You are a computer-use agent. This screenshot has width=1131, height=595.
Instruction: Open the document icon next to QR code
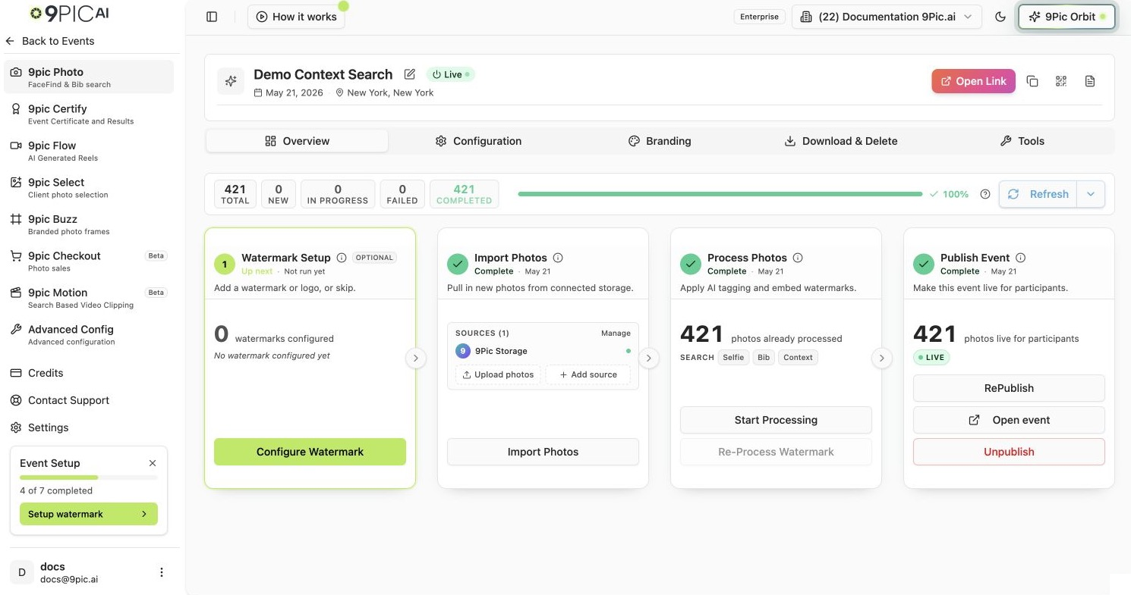1090,81
